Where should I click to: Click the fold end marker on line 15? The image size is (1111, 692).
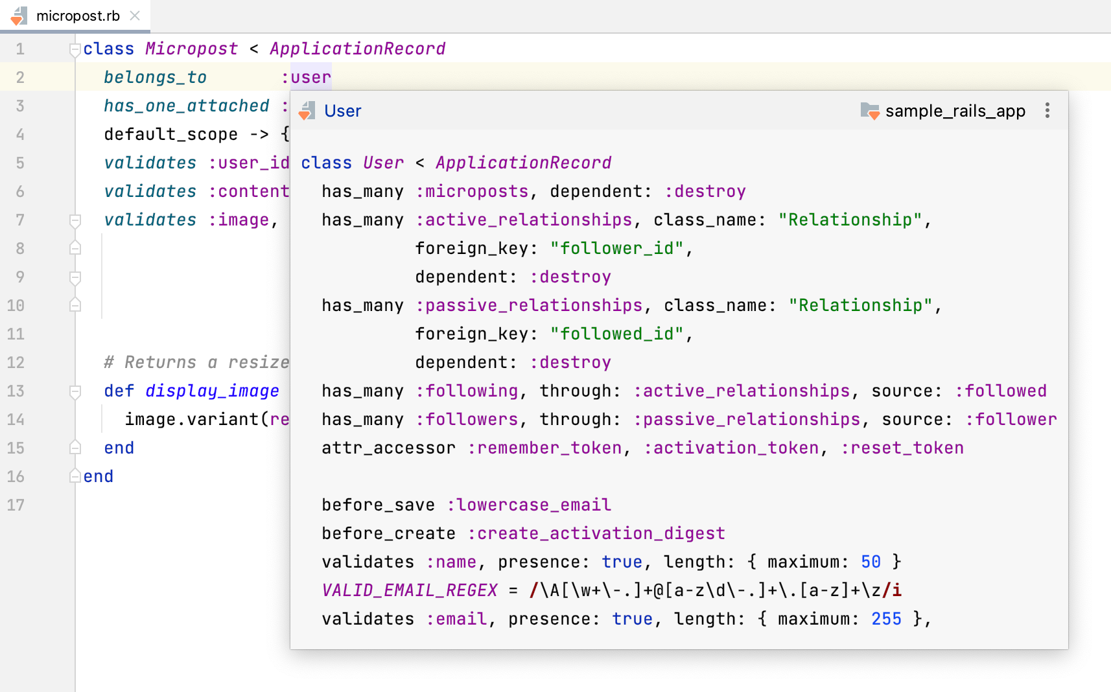tap(75, 448)
